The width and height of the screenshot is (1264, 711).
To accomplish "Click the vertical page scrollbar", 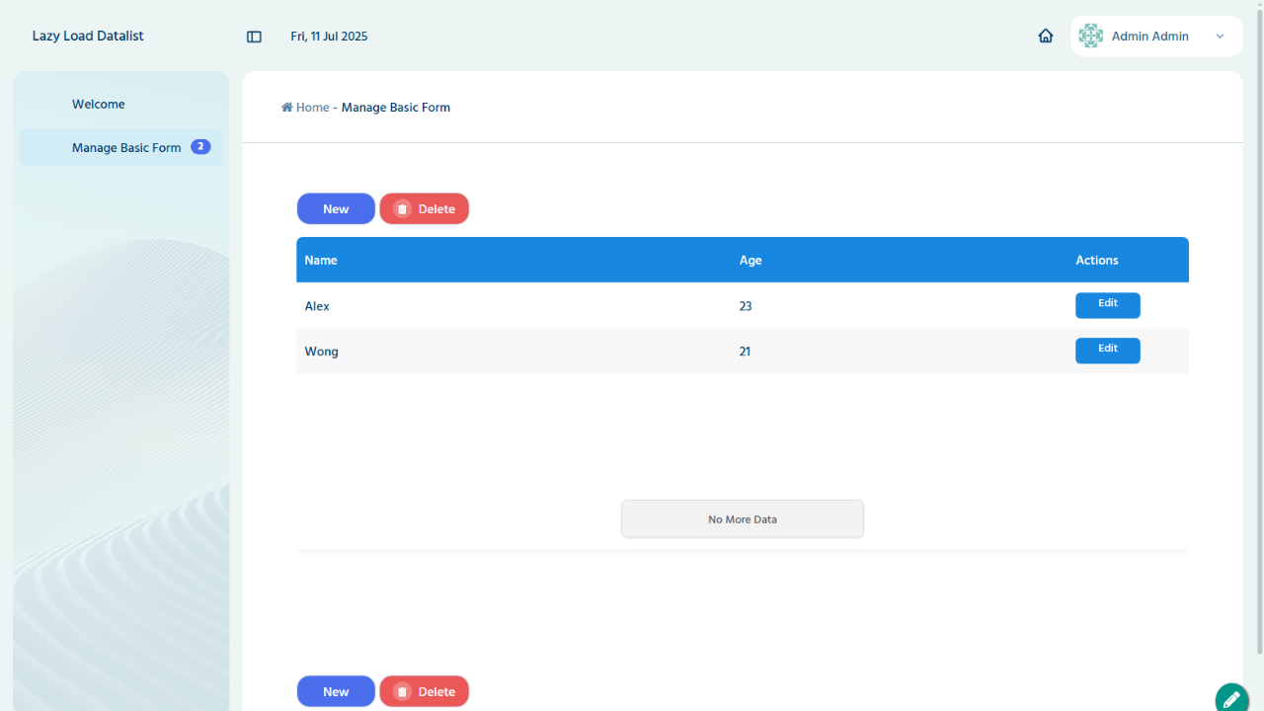I will [x=1258, y=326].
